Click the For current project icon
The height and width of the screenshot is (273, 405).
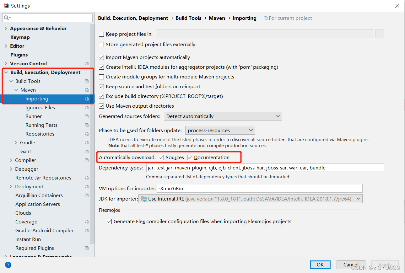[266, 18]
